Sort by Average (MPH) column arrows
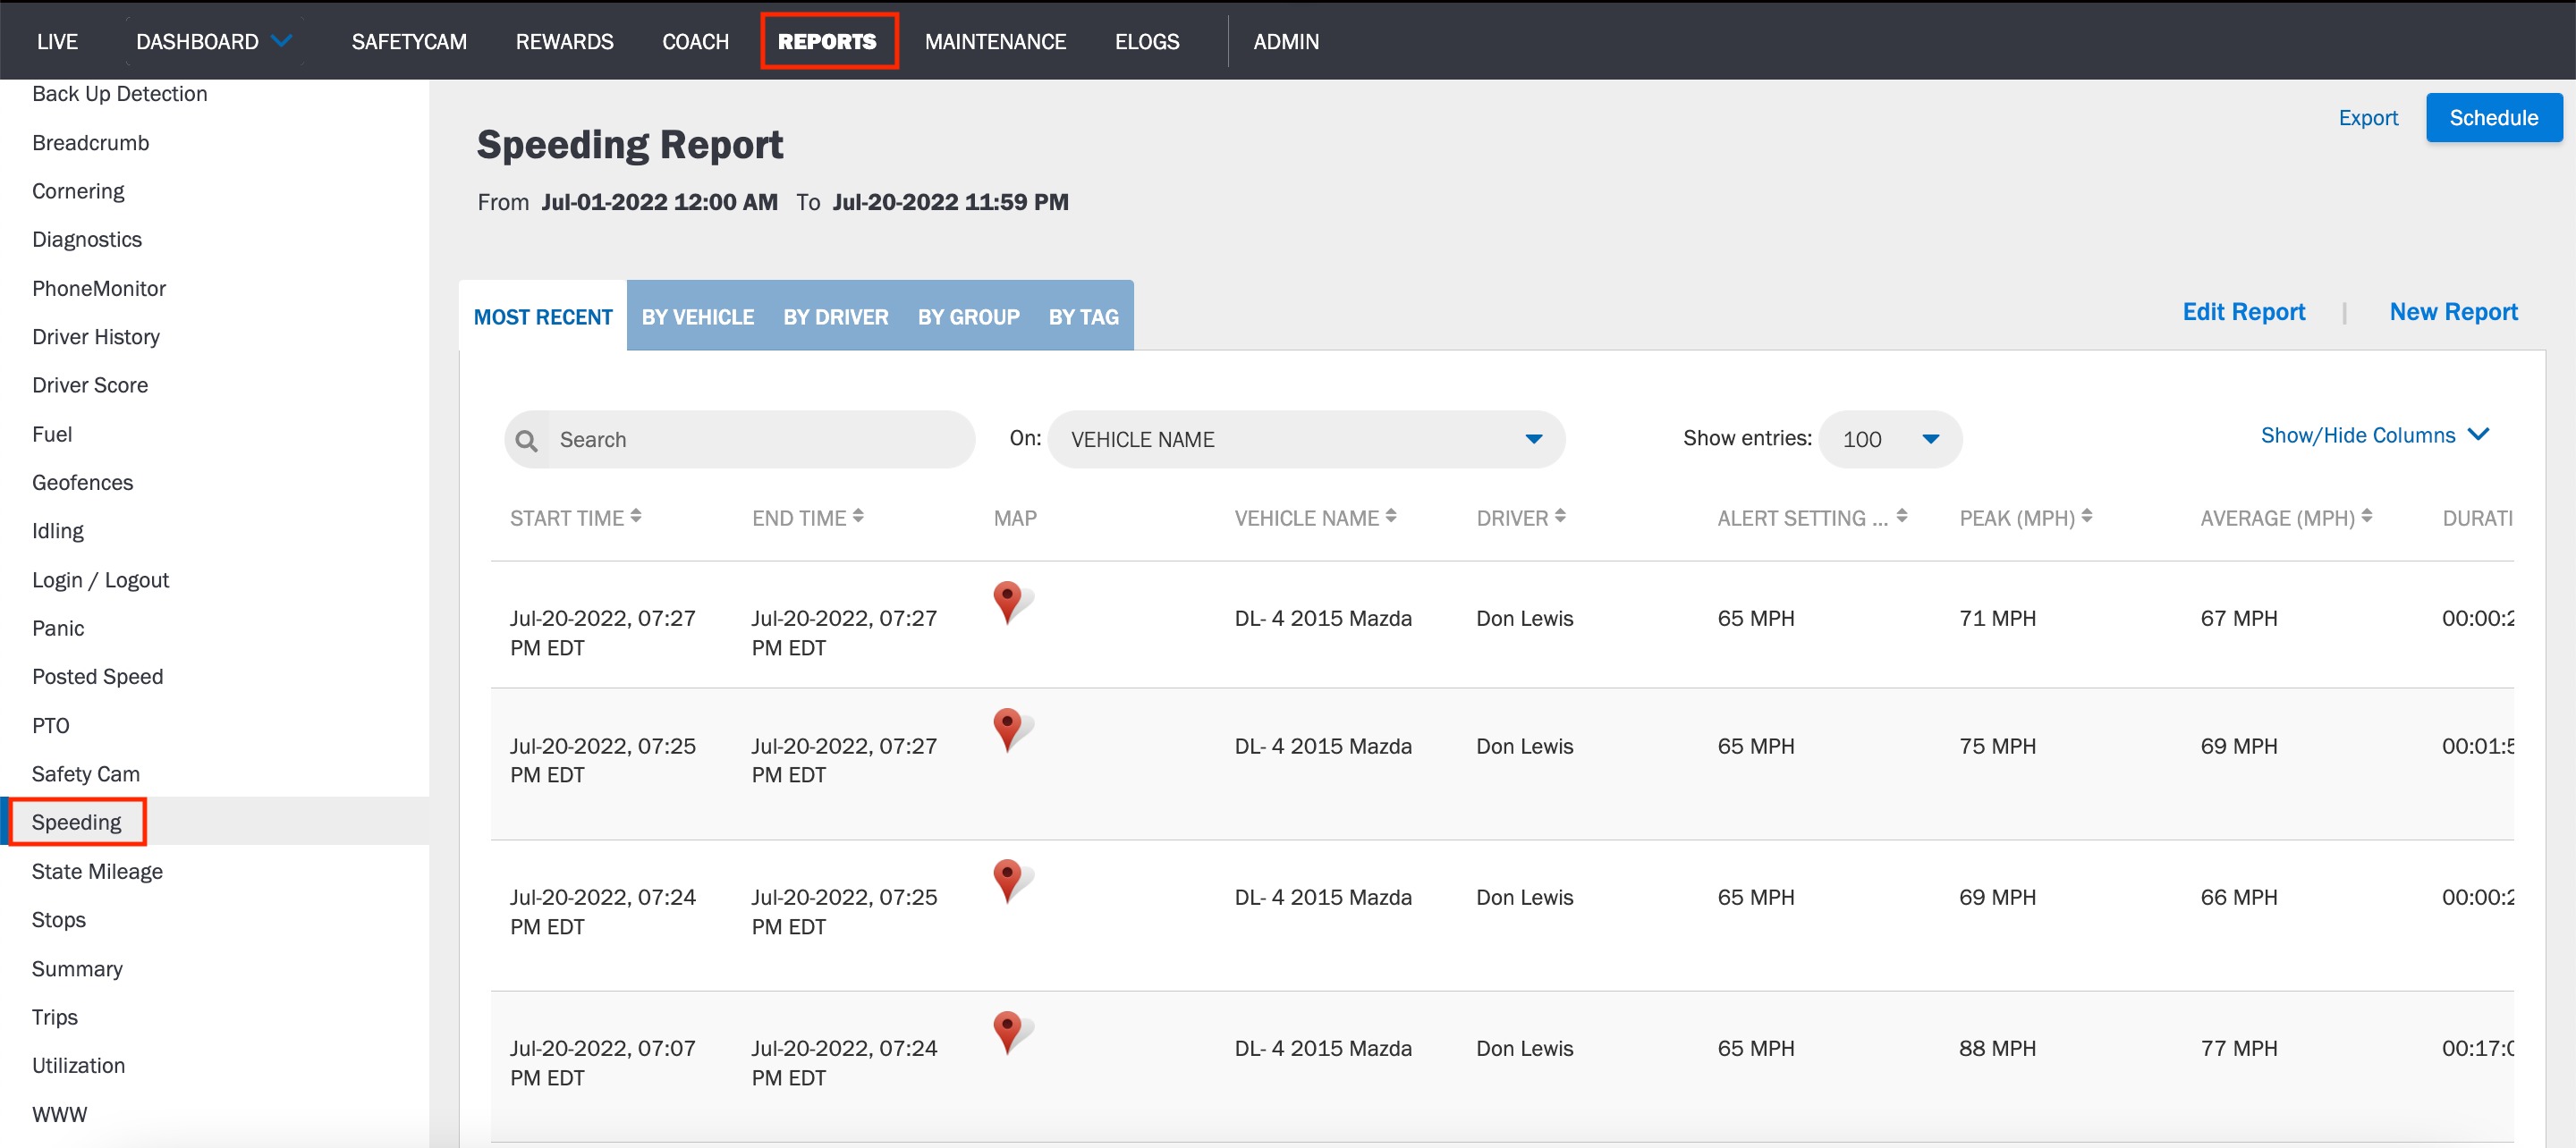Viewport: 2576px width, 1148px height. [x=2366, y=517]
